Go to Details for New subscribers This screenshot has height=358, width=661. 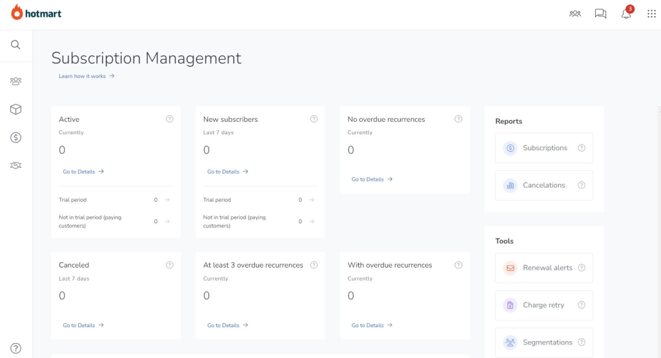(x=228, y=172)
